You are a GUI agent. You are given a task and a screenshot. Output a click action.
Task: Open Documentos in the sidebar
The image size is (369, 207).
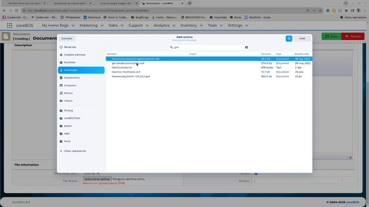(x=81, y=78)
